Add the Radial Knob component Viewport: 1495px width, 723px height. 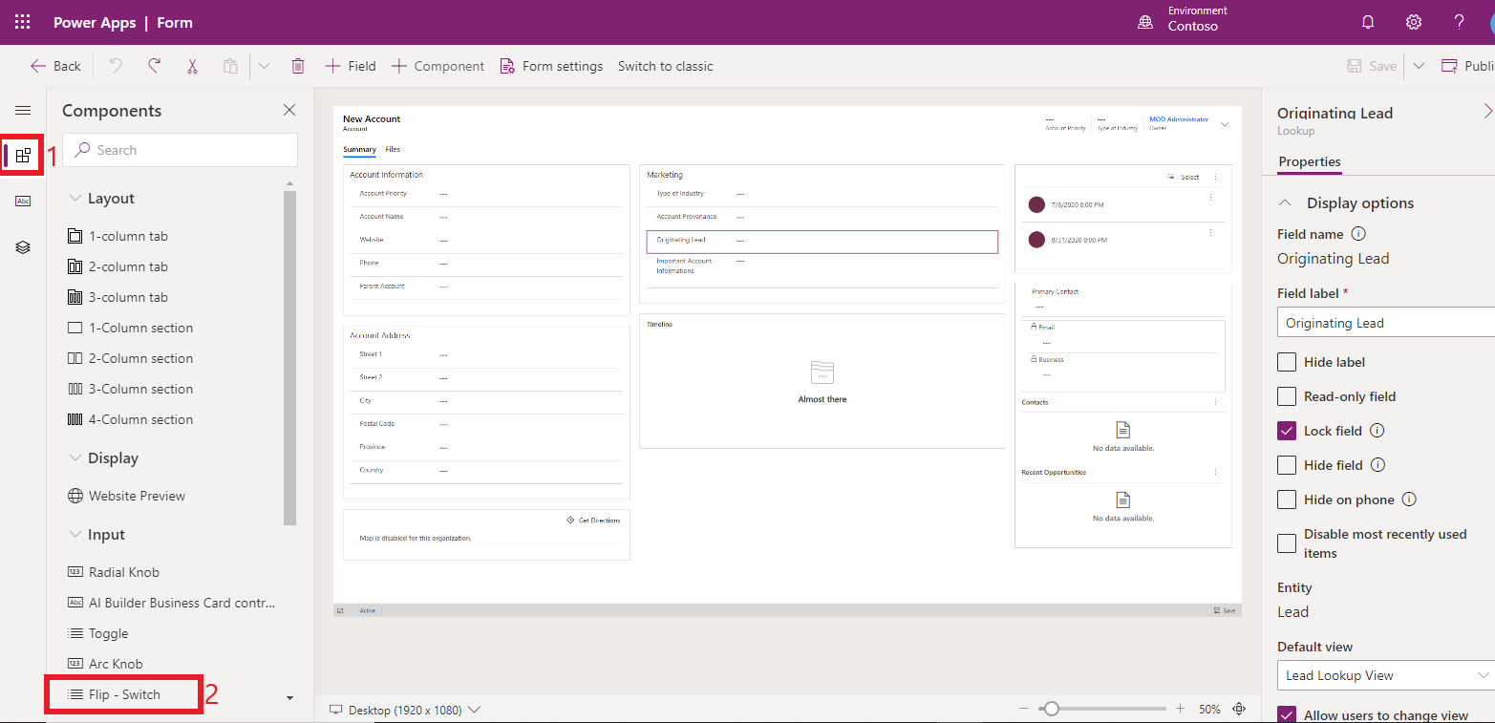[114, 572]
